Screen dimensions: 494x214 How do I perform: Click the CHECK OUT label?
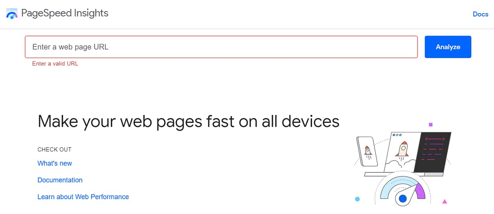coord(54,149)
